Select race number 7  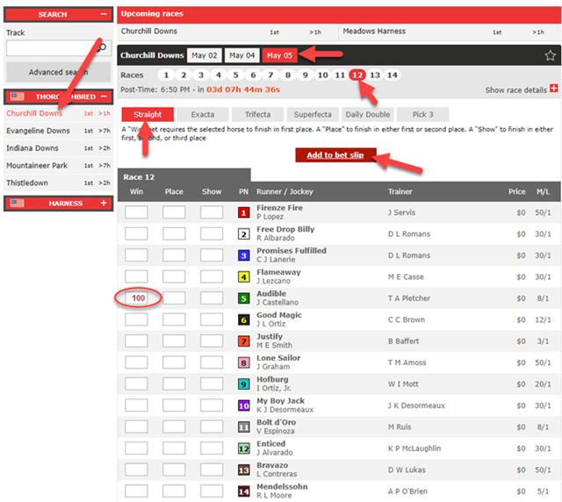(x=270, y=75)
